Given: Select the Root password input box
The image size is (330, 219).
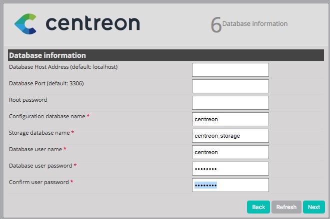Looking at the screenshot, I should click(230, 103).
